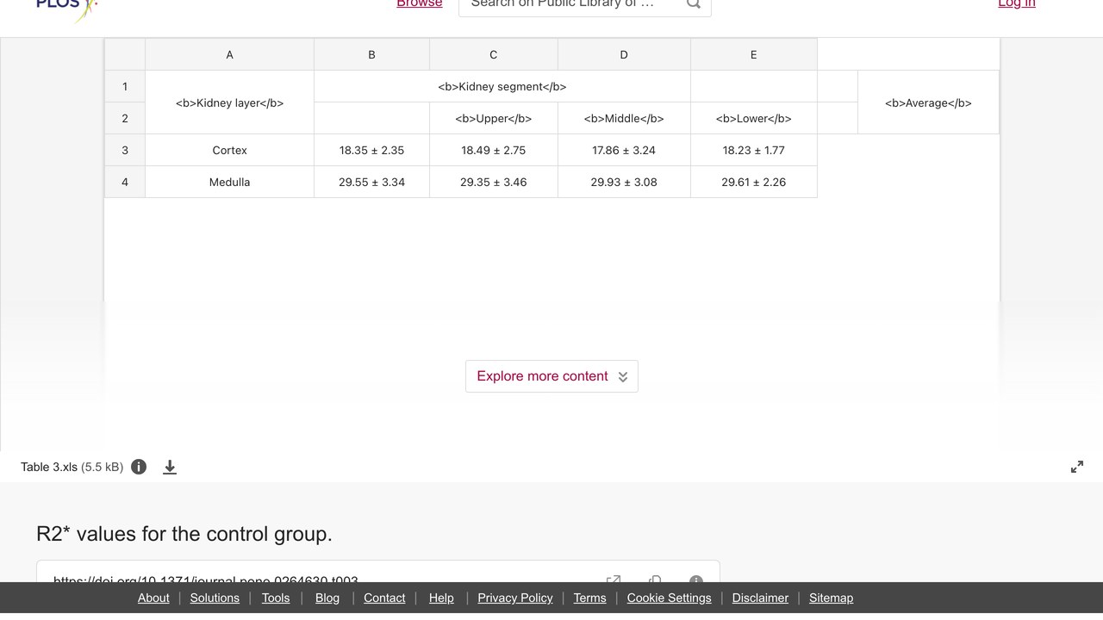Open the Contact footer link

click(x=384, y=598)
